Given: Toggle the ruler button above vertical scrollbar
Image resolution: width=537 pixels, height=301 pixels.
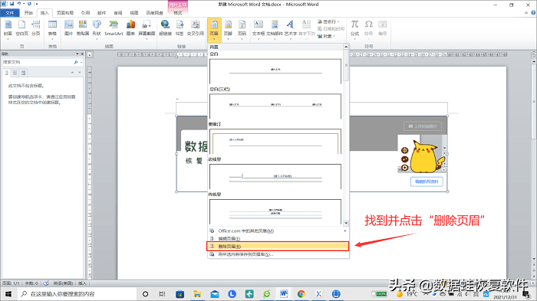Looking at the screenshot, I should (534, 54).
